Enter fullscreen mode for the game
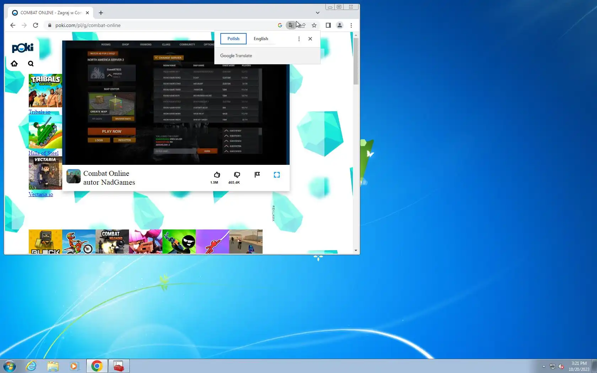 [x=277, y=175]
